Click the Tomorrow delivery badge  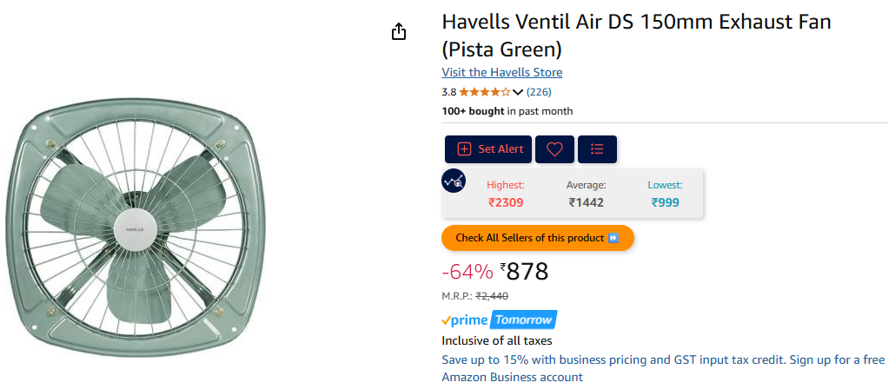524,320
